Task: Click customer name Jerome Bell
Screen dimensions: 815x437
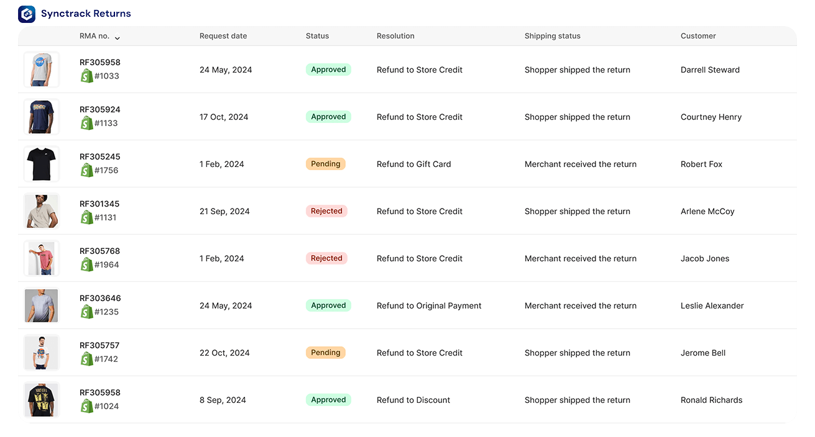Action: [703, 353]
